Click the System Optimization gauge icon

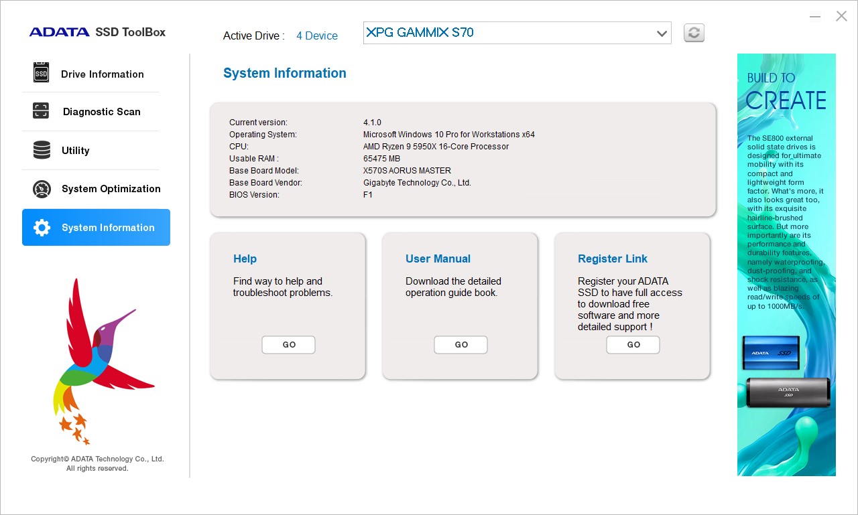coord(42,189)
